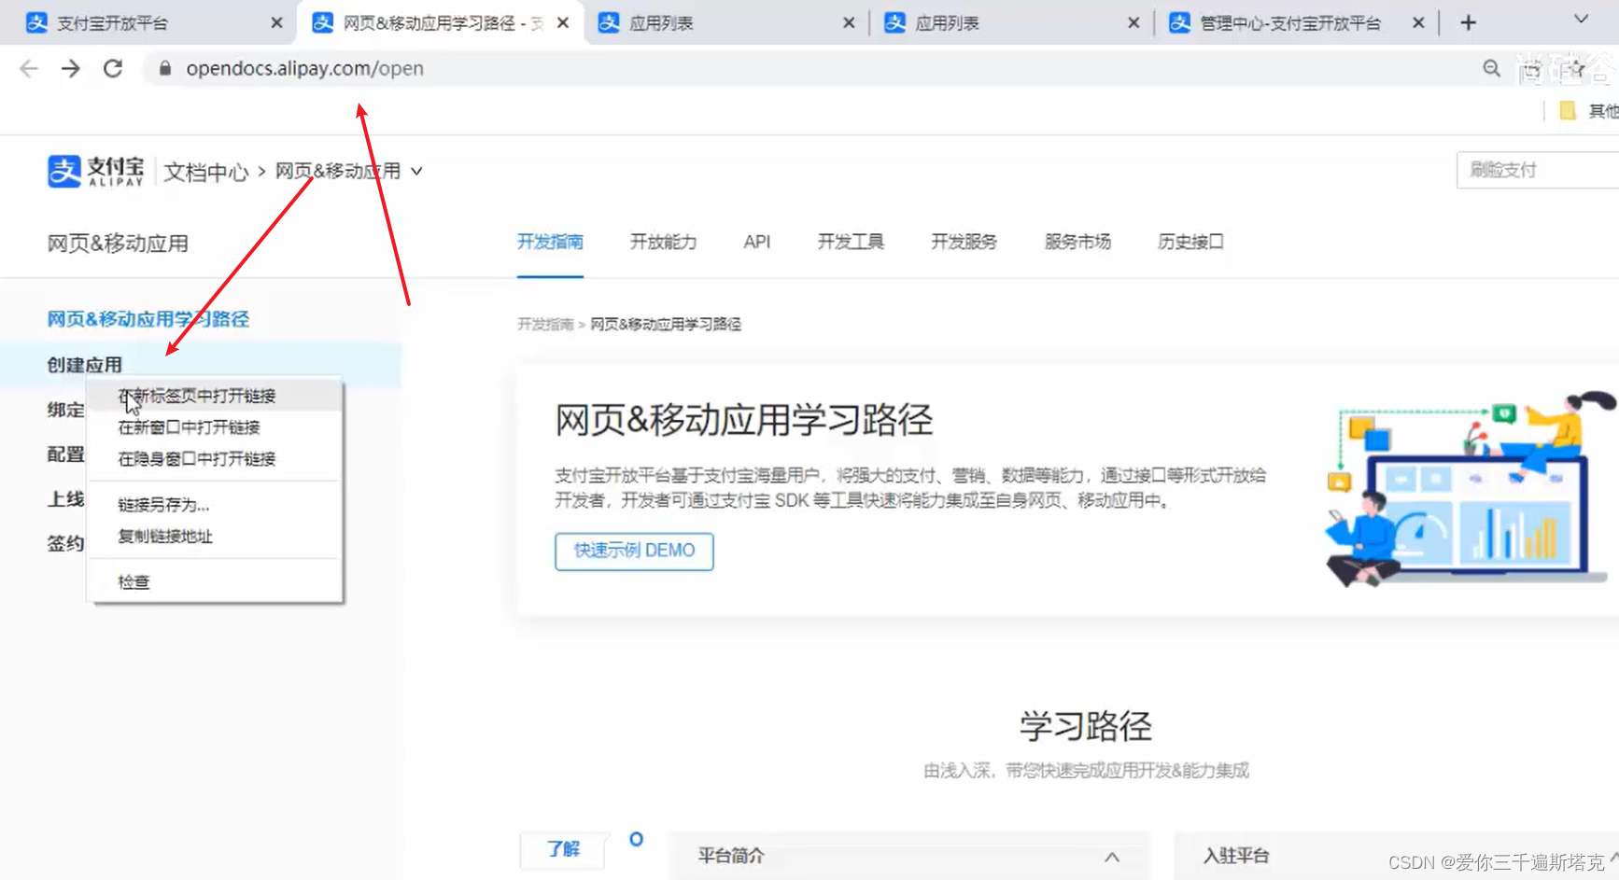Open 创建应用 in the sidebar
Viewport: 1619px width, 880px height.
(x=85, y=364)
